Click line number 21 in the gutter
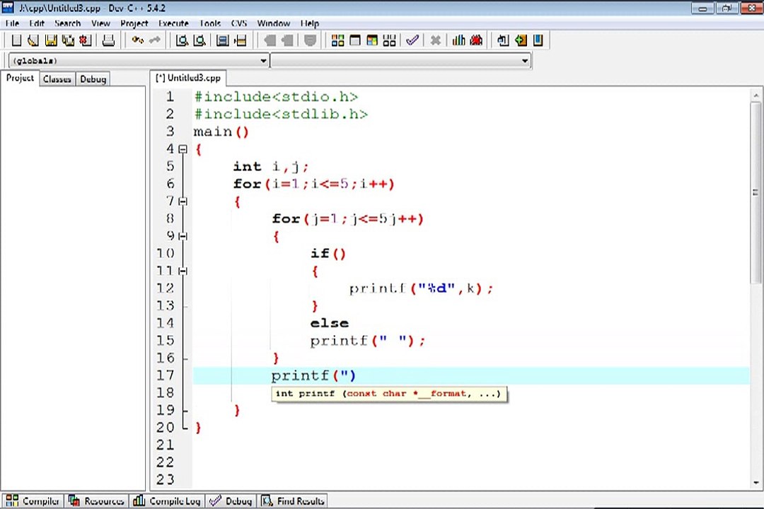Viewport: 764px width, 509px height. click(165, 445)
